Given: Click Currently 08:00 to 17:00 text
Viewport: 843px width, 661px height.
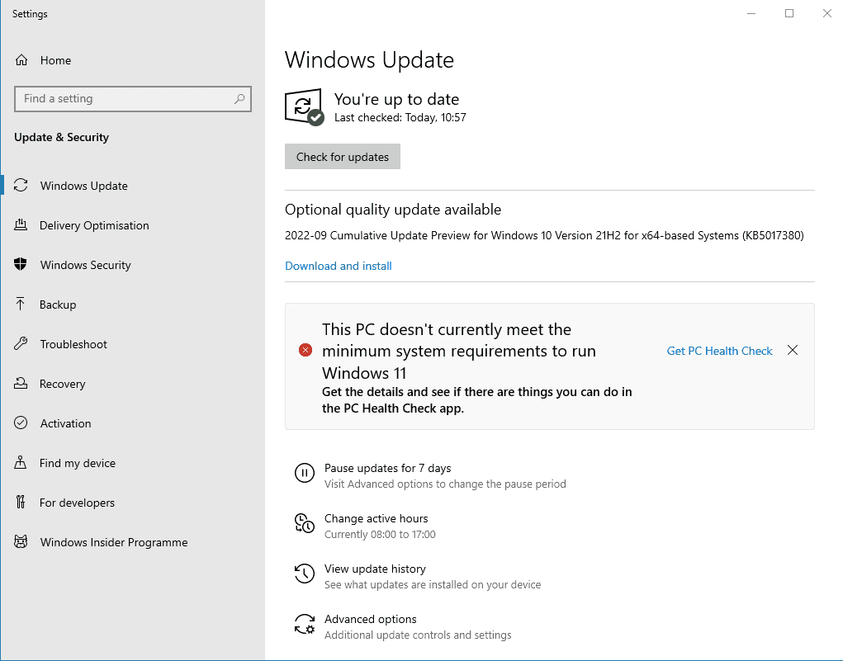Looking at the screenshot, I should [380, 534].
